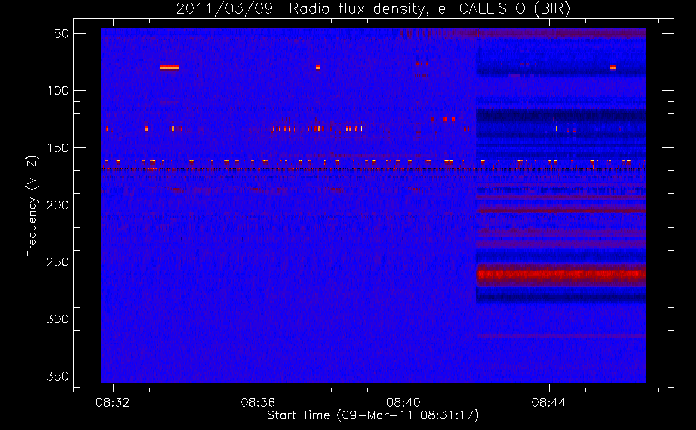Click the 08:36 time tick label
The height and width of the screenshot is (430, 696).
tap(258, 403)
